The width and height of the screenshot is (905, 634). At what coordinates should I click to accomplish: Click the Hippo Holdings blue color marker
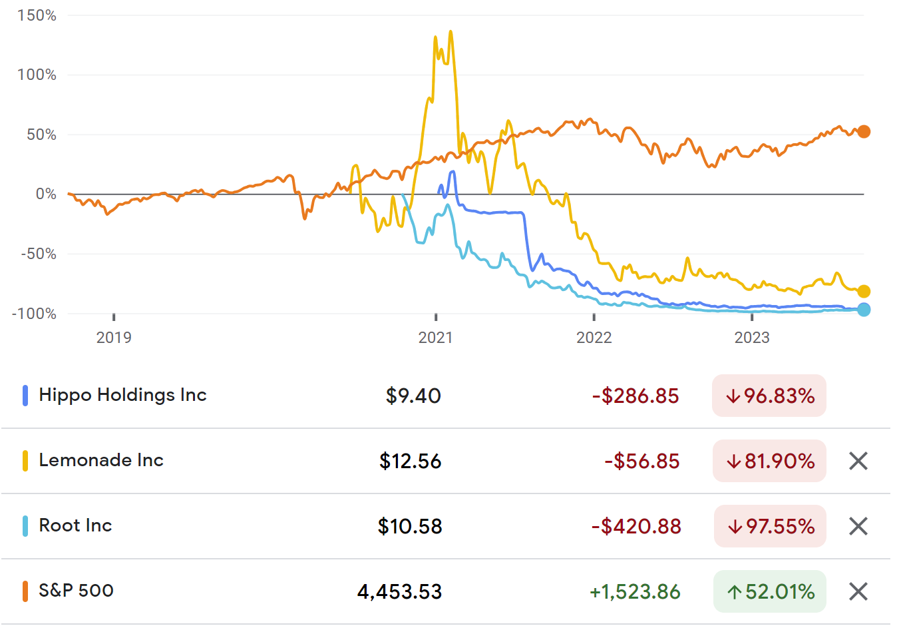click(25, 396)
